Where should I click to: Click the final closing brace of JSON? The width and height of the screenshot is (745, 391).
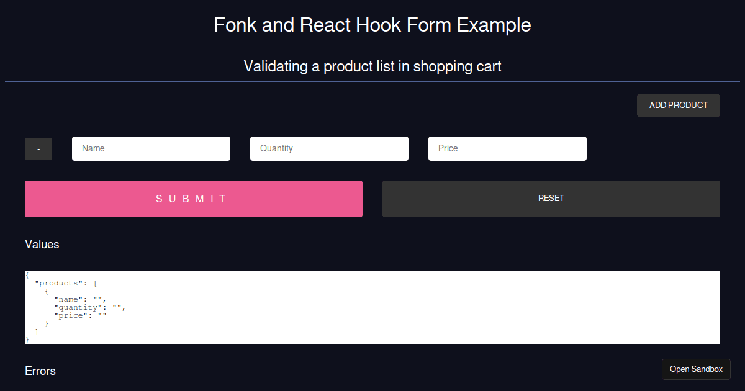pos(27,339)
